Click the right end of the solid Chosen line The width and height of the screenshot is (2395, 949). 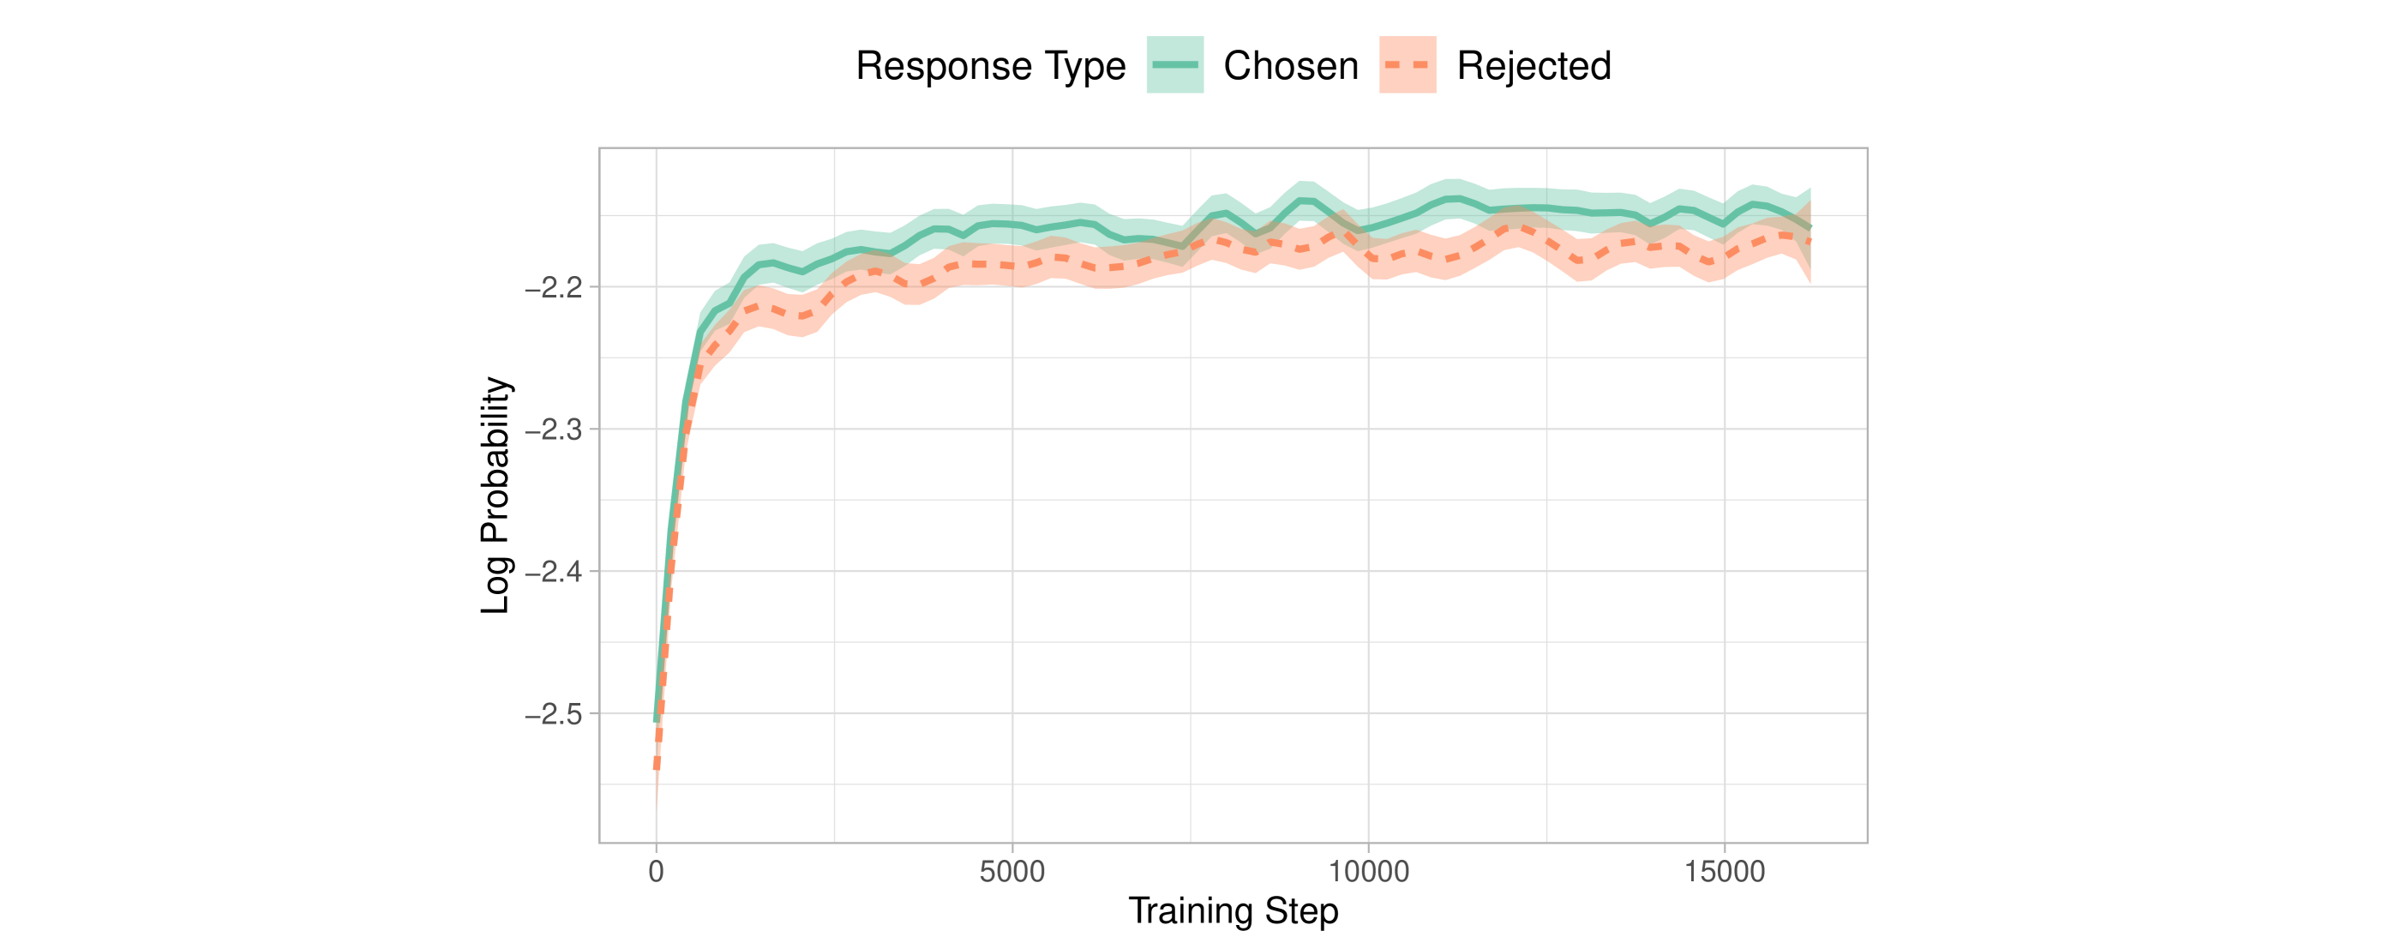[x=1810, y=228]
